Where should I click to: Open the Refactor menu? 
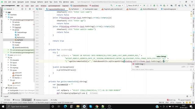tap(40, 2)
